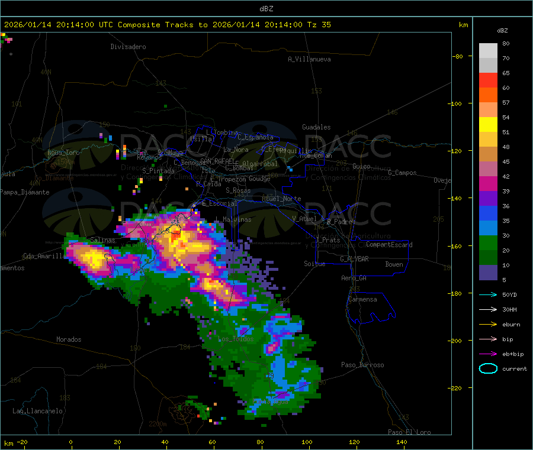This screenshot has width=533, height=450.
Task: Click the 'dBZ' heading above the color scale
Action: click(x=502, y=31)
